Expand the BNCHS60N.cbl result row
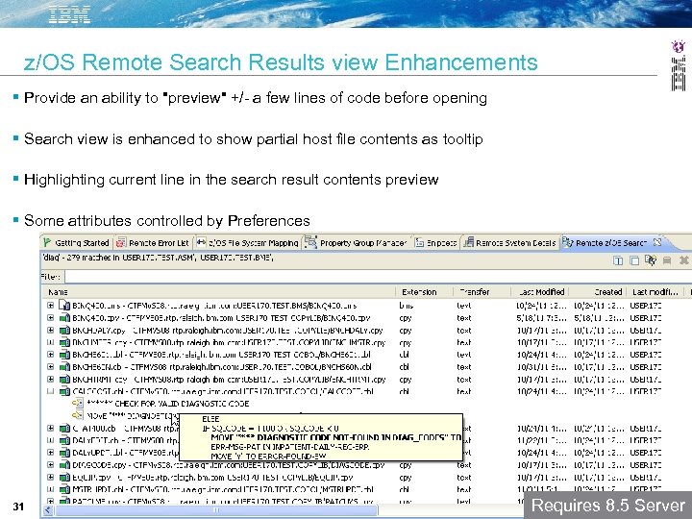Screen dimensions: 692x519 click(x=50, y=366)
